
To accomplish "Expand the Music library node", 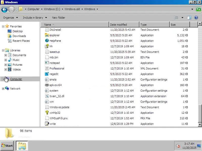I will 6,60.
